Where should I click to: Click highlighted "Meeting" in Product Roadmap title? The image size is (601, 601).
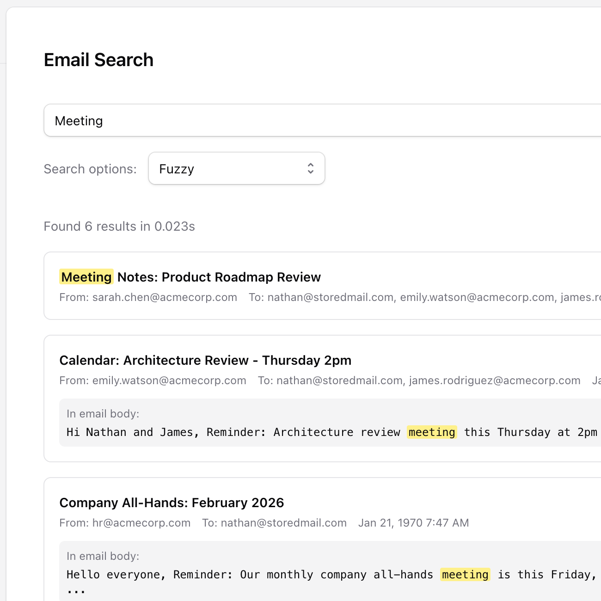coord(86,277)
